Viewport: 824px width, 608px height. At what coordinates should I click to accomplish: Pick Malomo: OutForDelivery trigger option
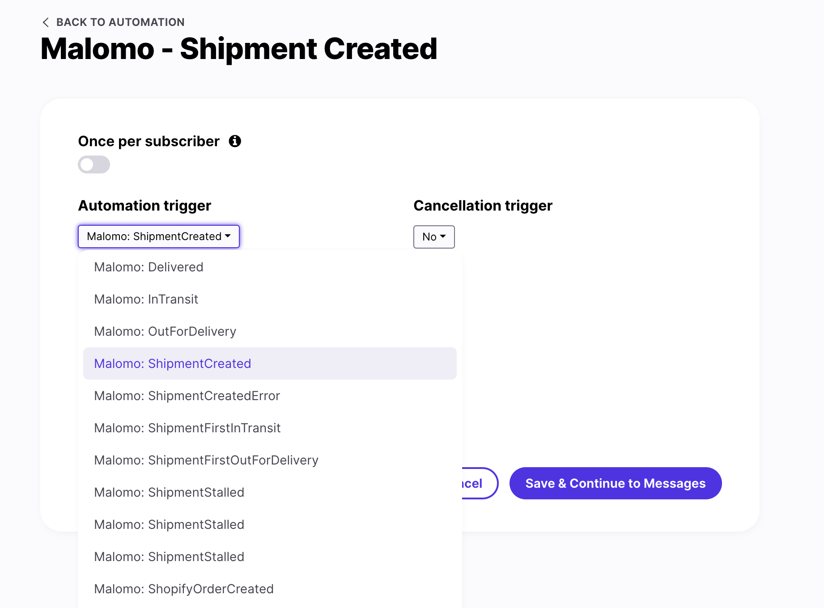(165, 332)
